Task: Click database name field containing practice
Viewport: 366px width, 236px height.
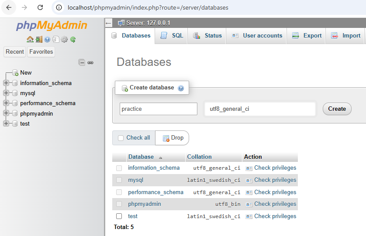Action: pyautogui.click(x=159, y=109)
